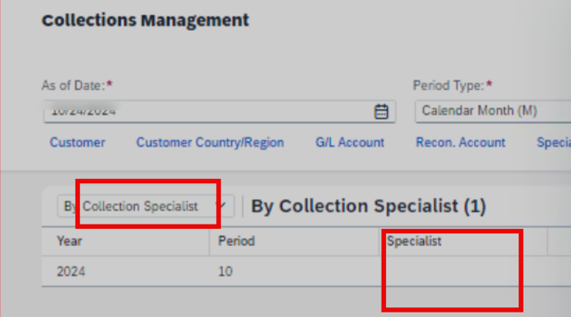This screenshot has width=571, height=317.
Task: Click the Period Type label
Action: coord(453,85)
